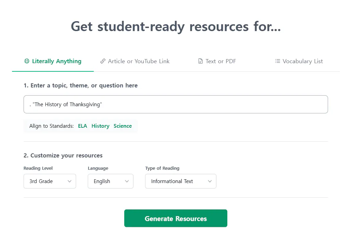
Task: Click the chevron arrow in the 3rd Grade box
Action: (70, 181)
